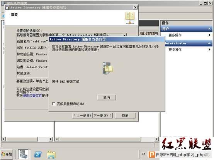This screenshot has height=160, width=214.
Task: Click the open book wizard icon
Action: pyautogui.click(x=130, y=18)
